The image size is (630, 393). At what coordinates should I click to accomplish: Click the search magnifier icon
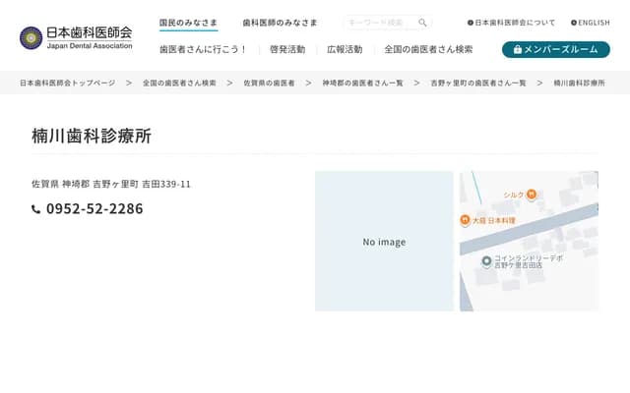pos(422,23)
